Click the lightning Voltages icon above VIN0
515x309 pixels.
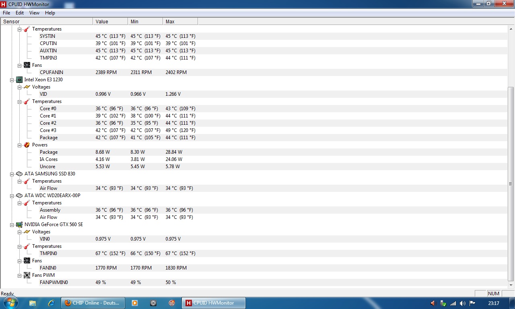point(27,232)
